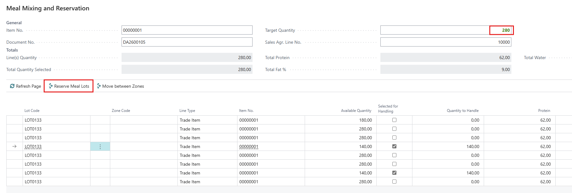
Task: Click the General section heading
Action: click(14, 23)
